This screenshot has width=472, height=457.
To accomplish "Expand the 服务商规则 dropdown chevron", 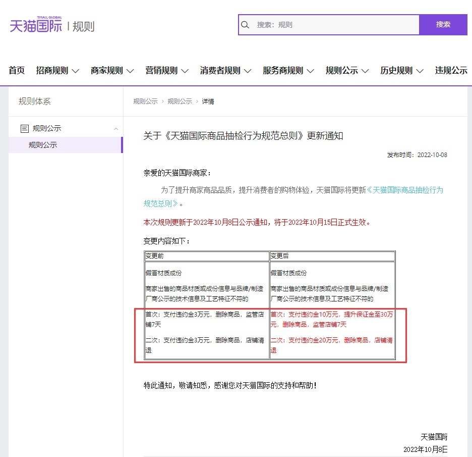I will click(x=310, y=71).
